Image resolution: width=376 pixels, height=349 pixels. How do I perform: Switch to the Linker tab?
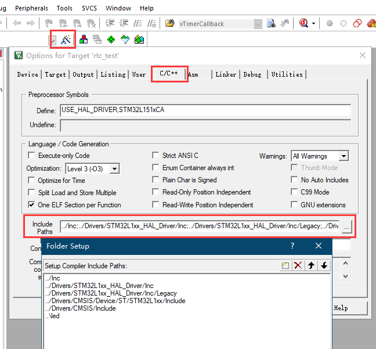[226, 74]
